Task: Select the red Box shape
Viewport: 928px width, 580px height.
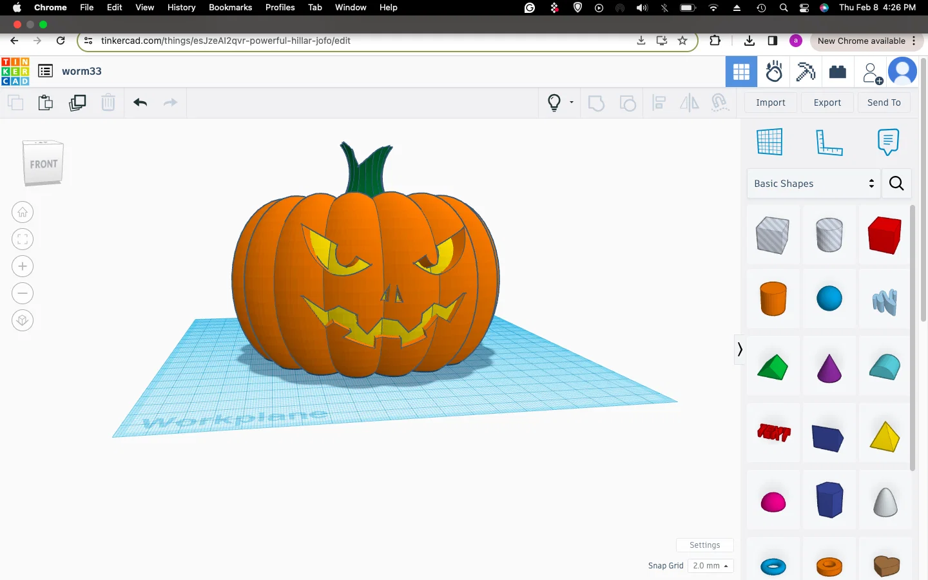Action: pyautogui.click(x=885, y=235)
